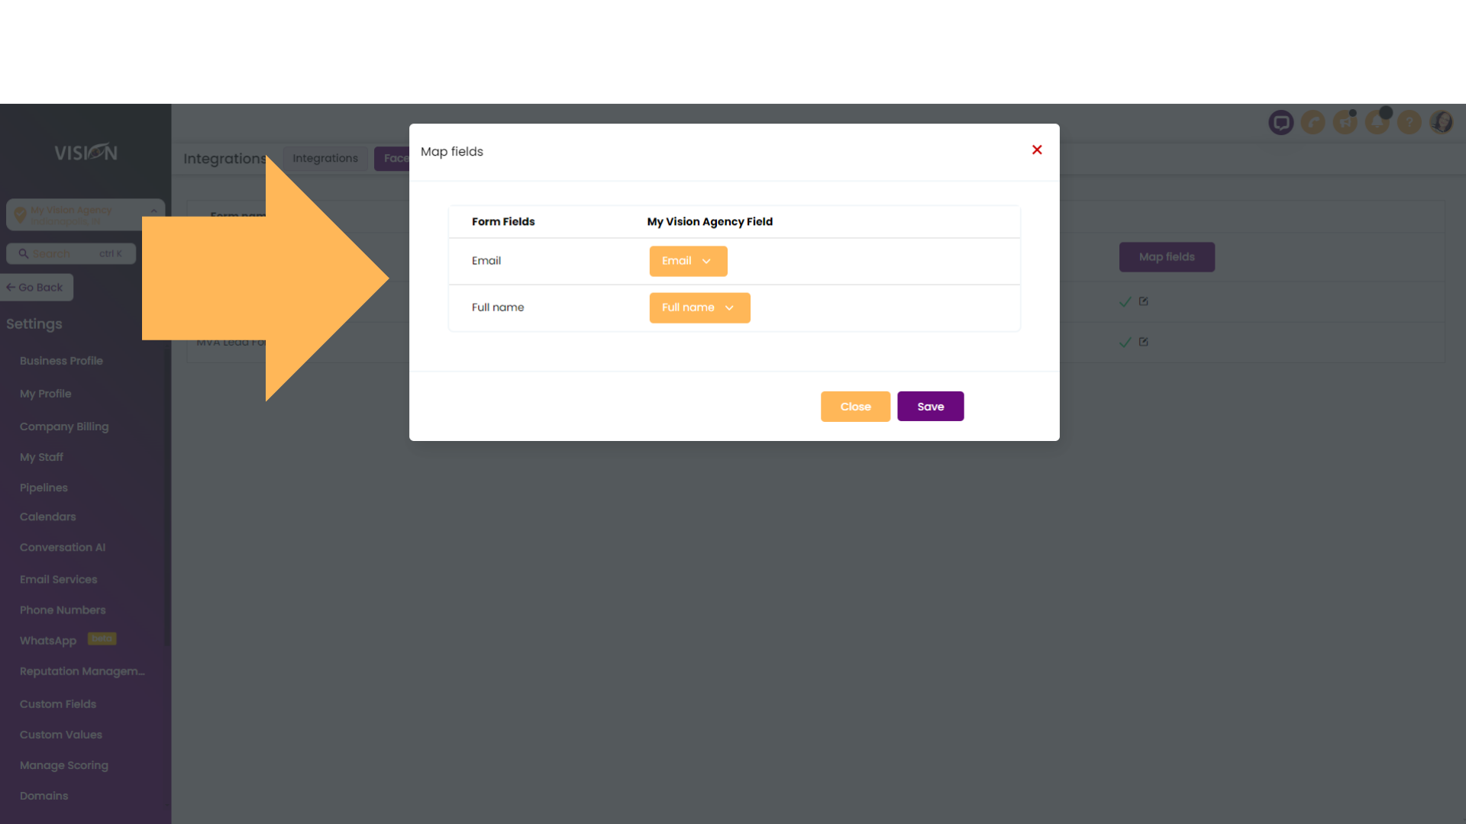Click the Email form field label
This screenshot has width=1466, height=824.
pyautogui.click(x=486, y=261)
